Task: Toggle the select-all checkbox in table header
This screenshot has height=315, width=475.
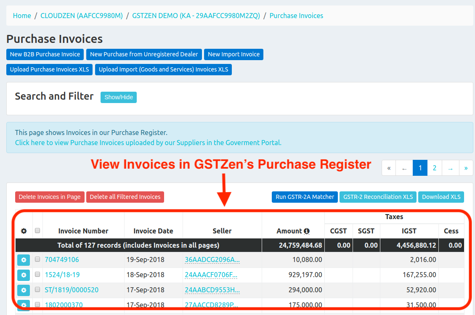Action: point(37,230)
